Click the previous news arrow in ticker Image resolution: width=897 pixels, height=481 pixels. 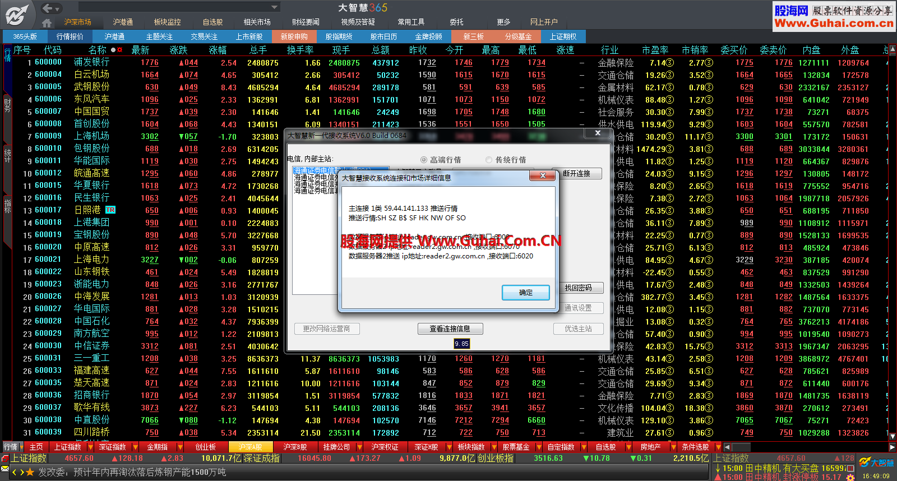(15, 473)
